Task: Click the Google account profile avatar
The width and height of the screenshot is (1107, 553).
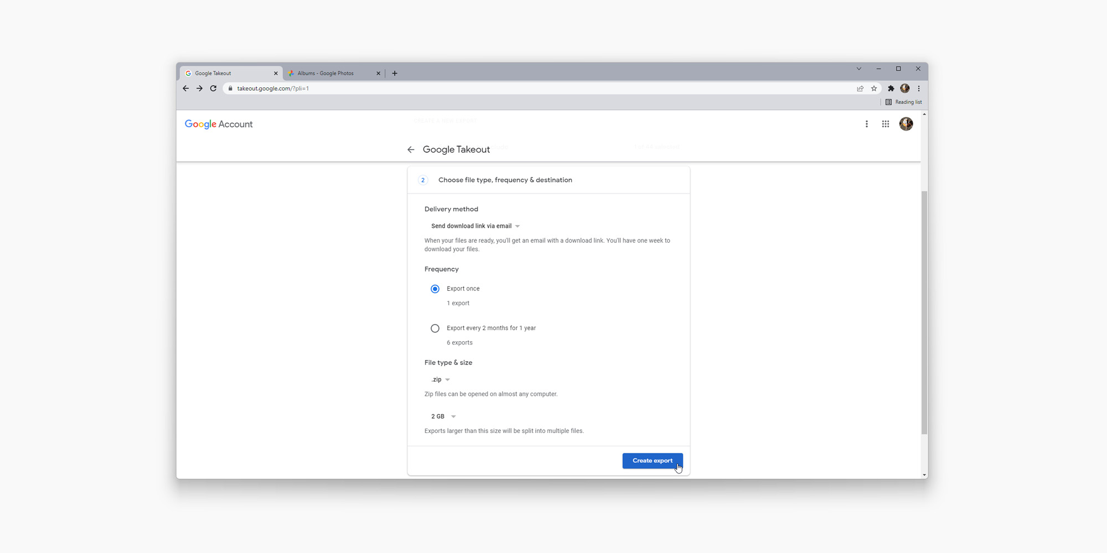Action: pyautogui.click(x=906, y=124)
